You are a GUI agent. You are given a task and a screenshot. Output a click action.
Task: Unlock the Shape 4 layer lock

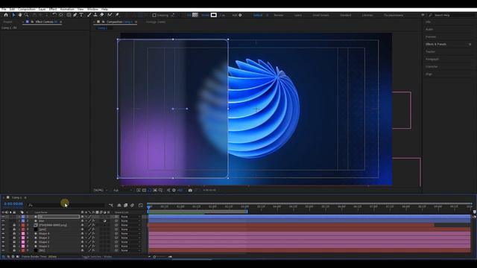[14, 234]
